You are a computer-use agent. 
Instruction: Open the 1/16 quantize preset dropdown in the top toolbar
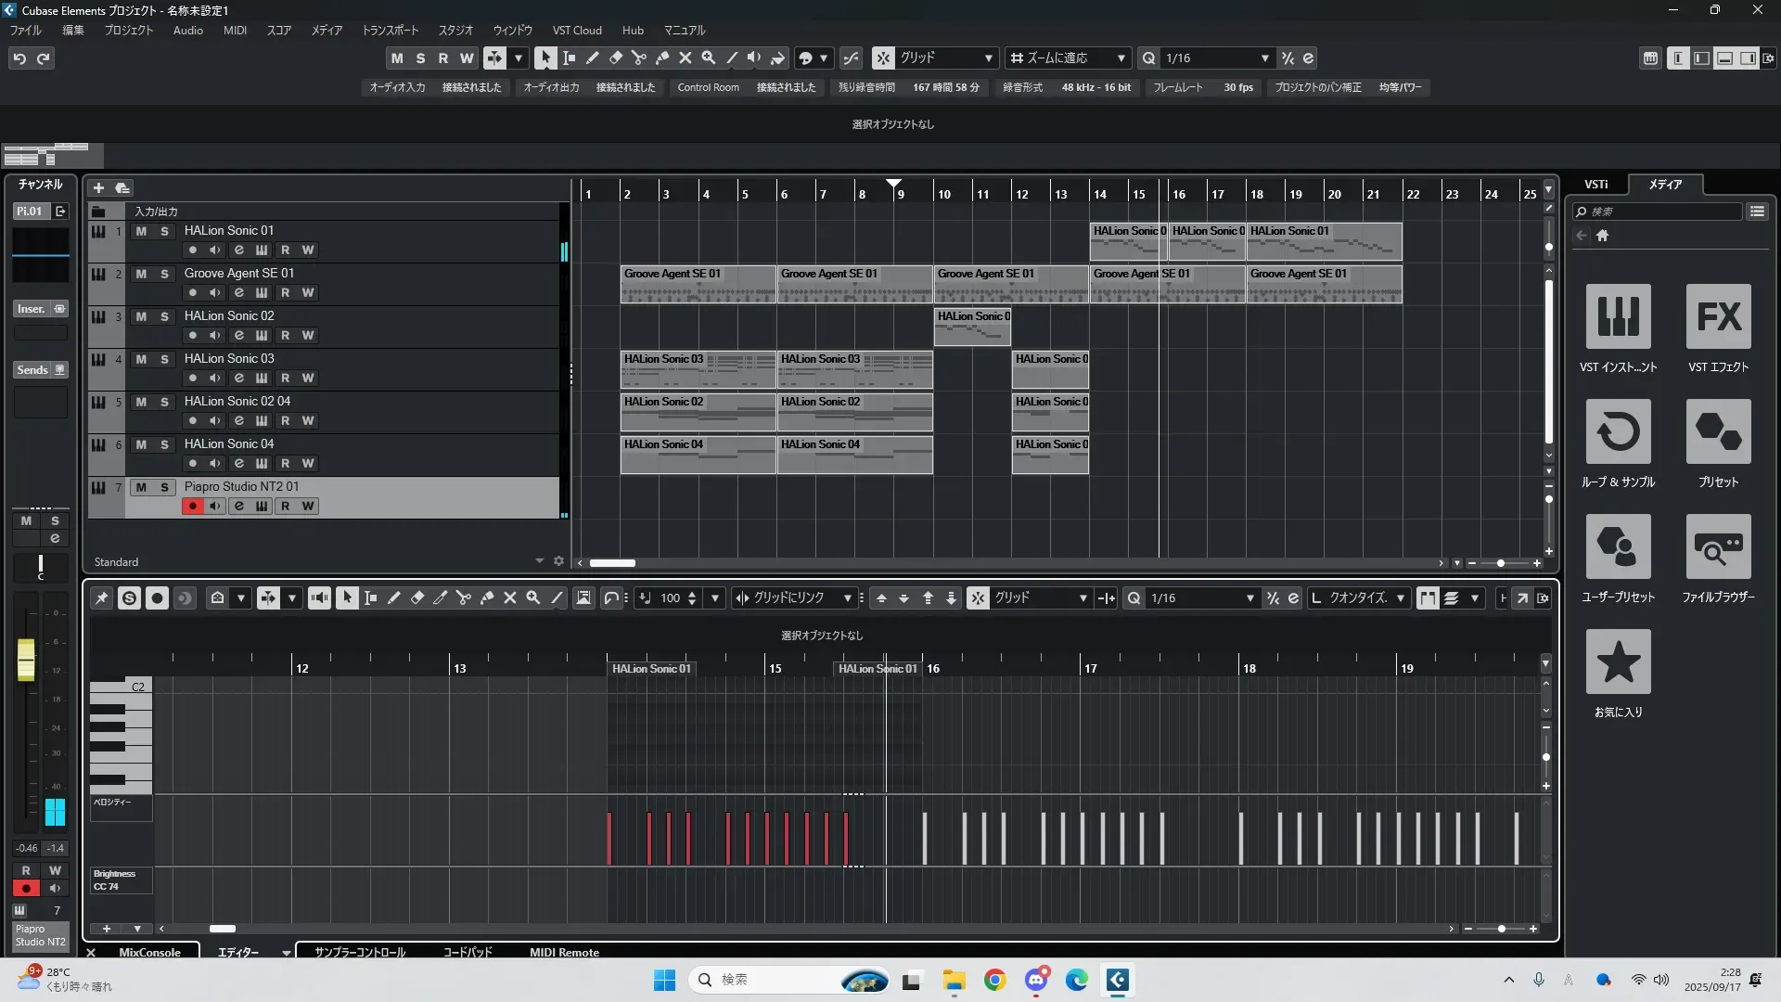point(1264,58)
